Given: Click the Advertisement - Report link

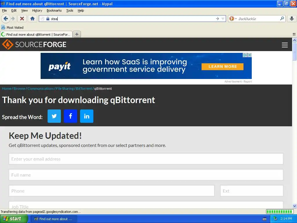Looking at the screenshot, I should click(x=238, y=82).
